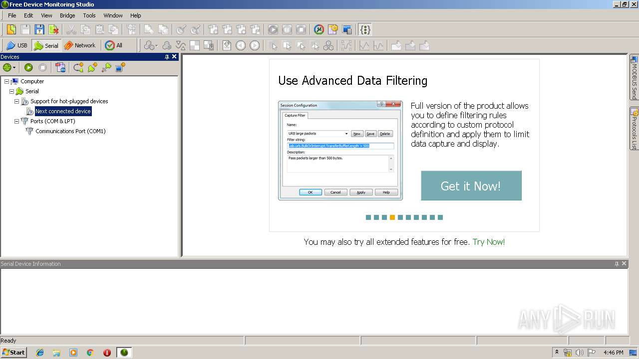
Task: Jump to the first carousel dot
Action: (368, 217)
